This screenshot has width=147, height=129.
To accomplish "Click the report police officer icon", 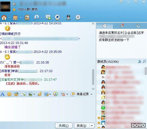I will 68,17.
